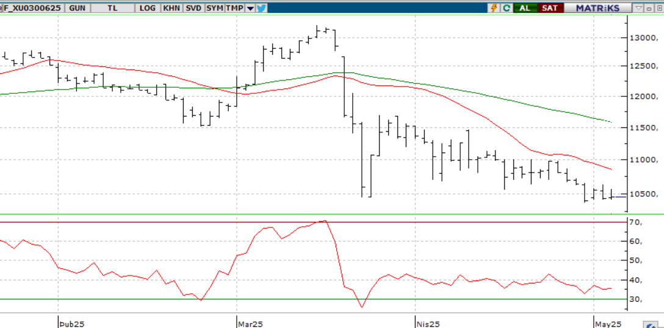Click the SYM toolbar button

(214, 8)
